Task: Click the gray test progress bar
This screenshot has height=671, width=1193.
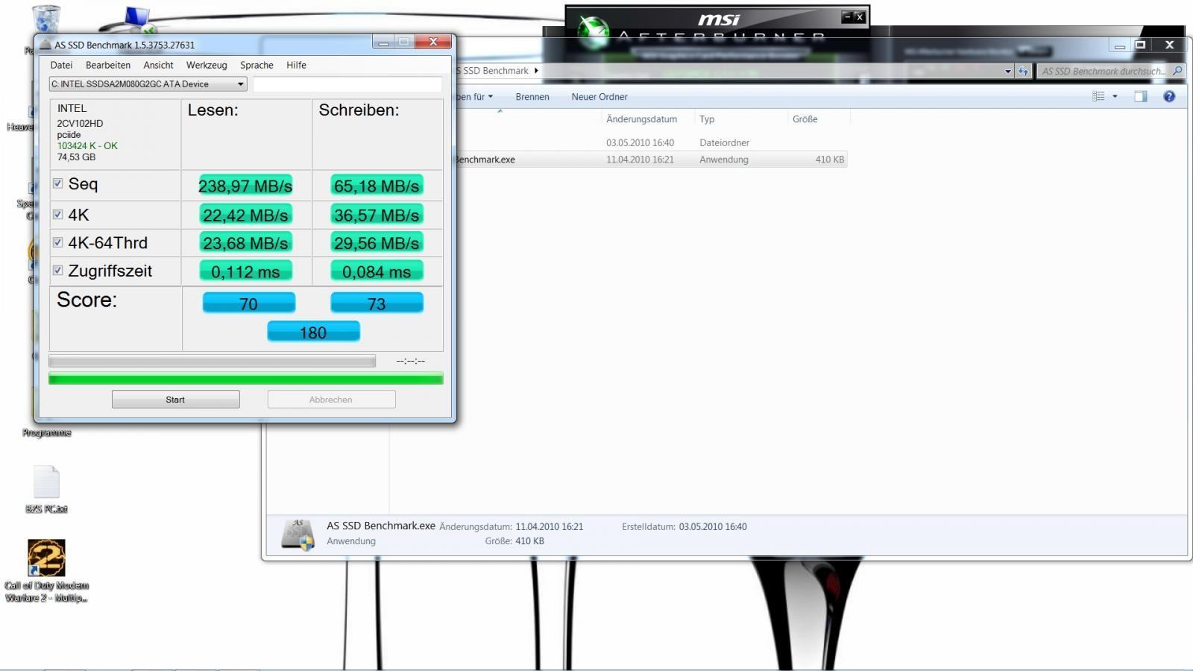Action: pos(213,361)
